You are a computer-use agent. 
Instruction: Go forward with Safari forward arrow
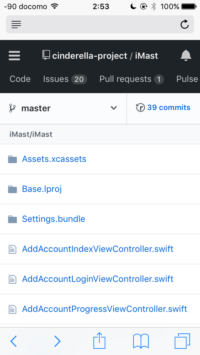[57, 341]
